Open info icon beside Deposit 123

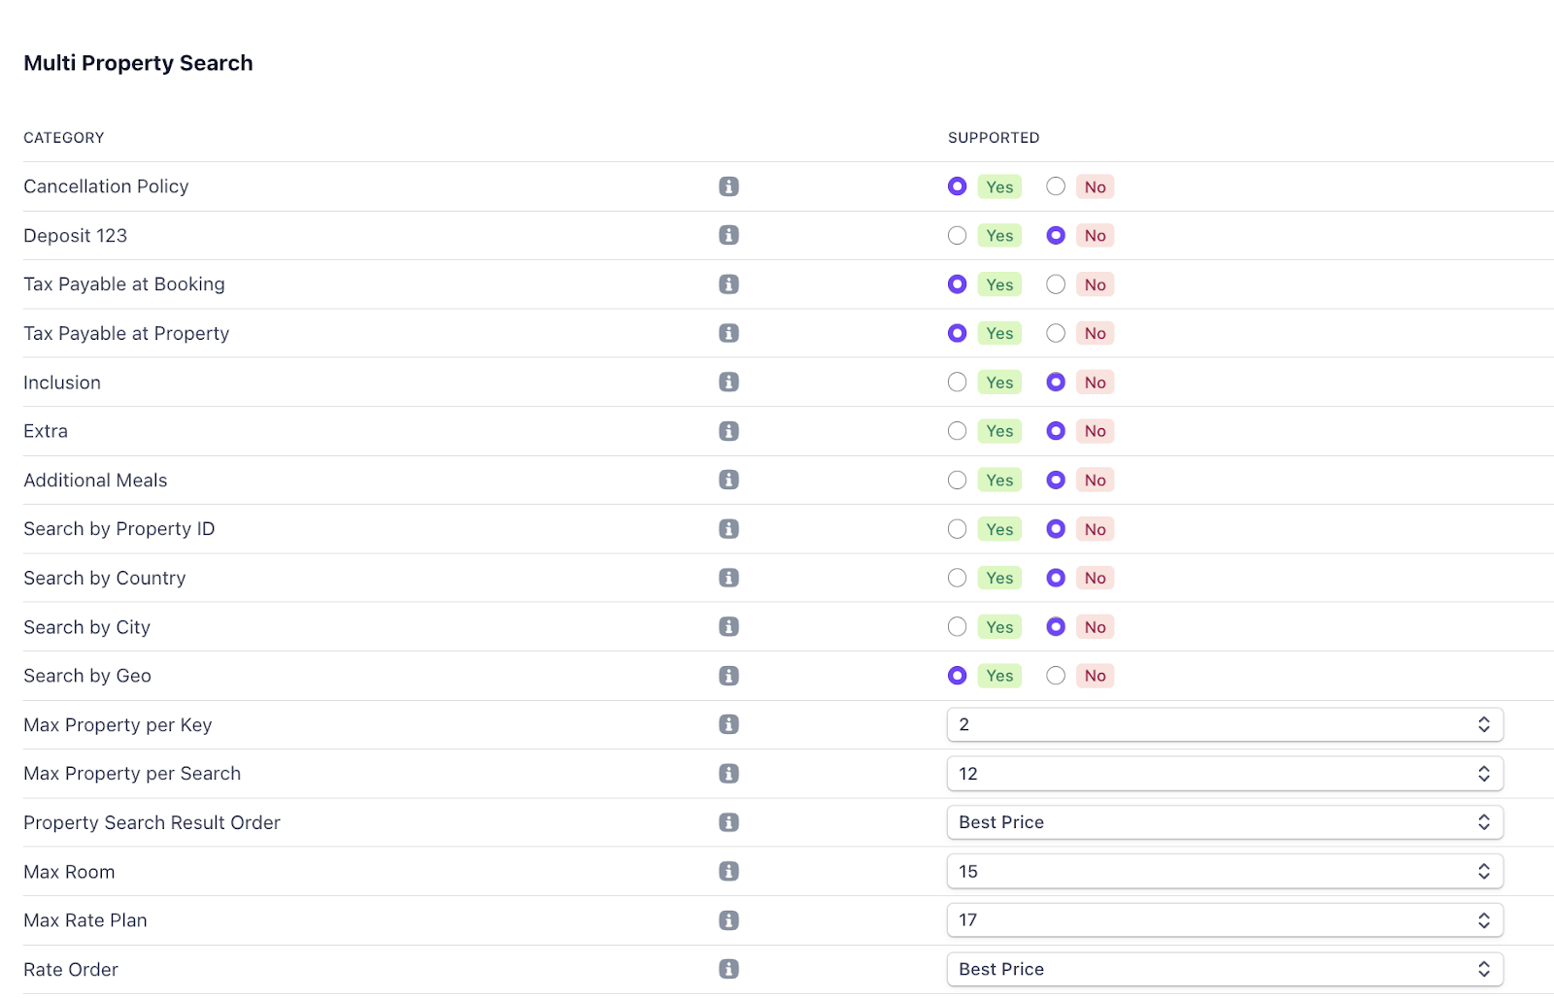click(728, 235)
